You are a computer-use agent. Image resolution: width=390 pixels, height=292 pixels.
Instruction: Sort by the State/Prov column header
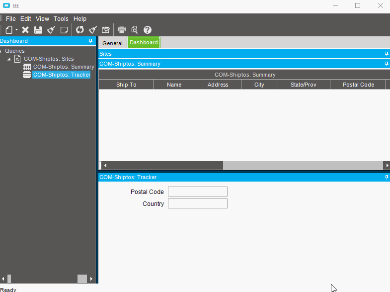point(304,85)
